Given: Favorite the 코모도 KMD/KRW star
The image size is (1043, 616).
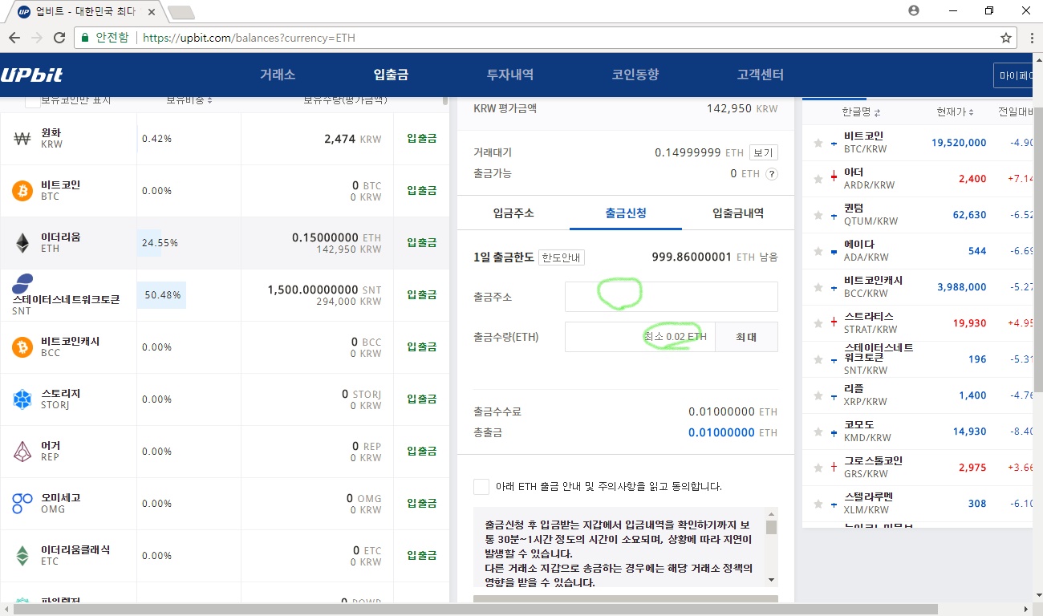Looking at the screenshot, I should point(818,432).
